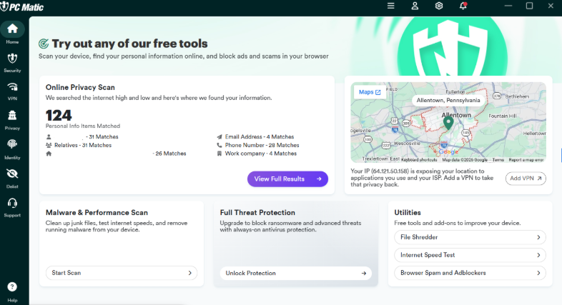Click the email address paper plane icon
This screenshot has width=562, height=305.
(220, 136)
